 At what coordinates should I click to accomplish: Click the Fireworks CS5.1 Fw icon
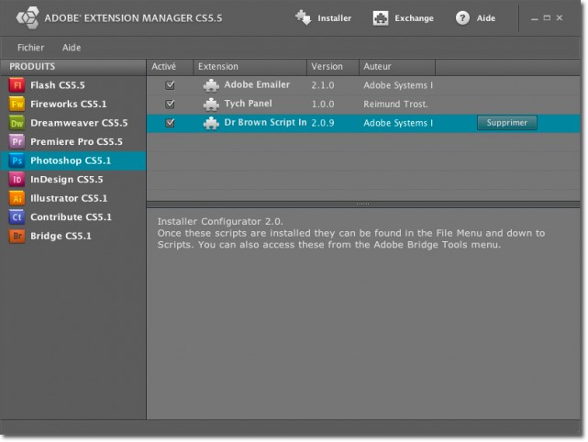tap(17, 104)
